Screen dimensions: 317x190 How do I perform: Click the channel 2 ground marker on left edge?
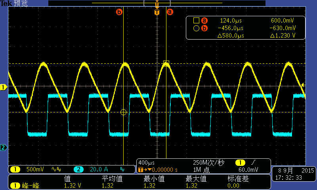[4, 148]
